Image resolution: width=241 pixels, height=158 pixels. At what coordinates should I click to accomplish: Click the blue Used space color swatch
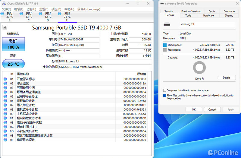coord(165,45)
